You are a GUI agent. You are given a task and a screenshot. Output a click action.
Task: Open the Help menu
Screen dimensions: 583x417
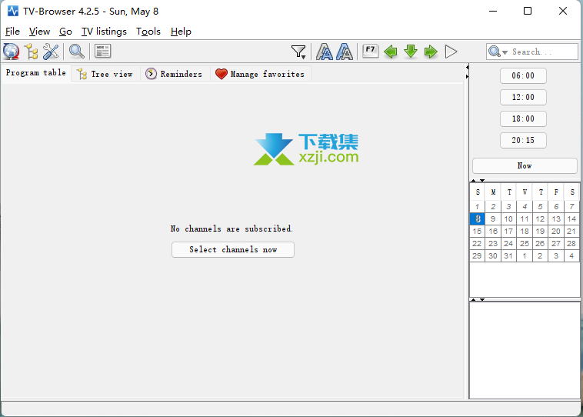181,32
